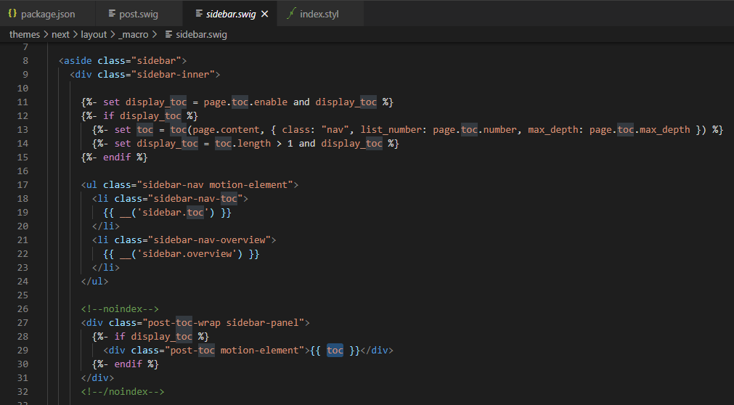The image size is (734, 405).
Task: Open the post.swig tab
Action: (x=139, y=14)
